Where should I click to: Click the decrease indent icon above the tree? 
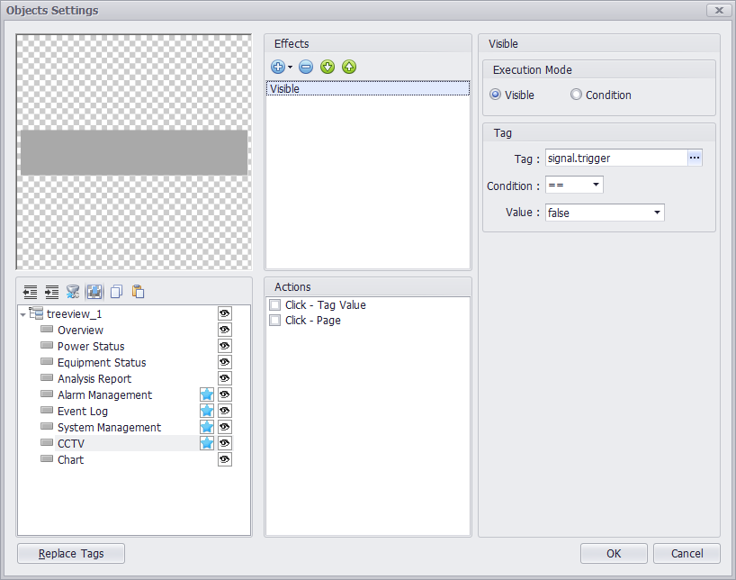[x=30, y=292]
